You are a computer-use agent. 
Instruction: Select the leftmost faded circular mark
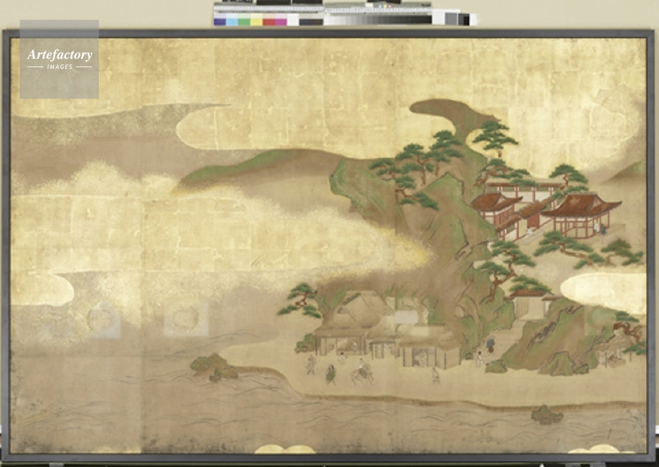(x=101, y=319)
